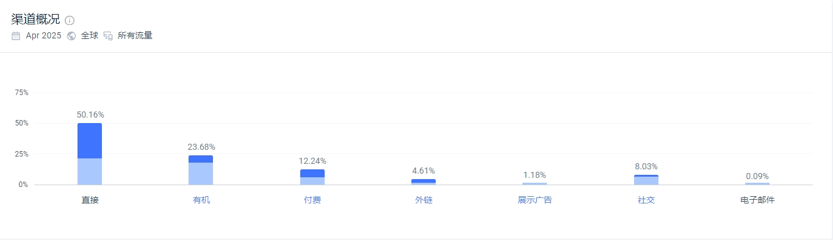The width and height of the screenshot is (833, 240).
Task: Click the info icon beside 渠道概况
Action: click(x=70, y=20)
